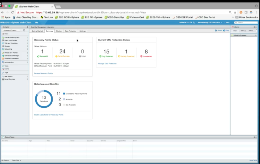Open the Tasks Filter dropdown
Viewport: 260px width, 164px height.
[16, 160]
